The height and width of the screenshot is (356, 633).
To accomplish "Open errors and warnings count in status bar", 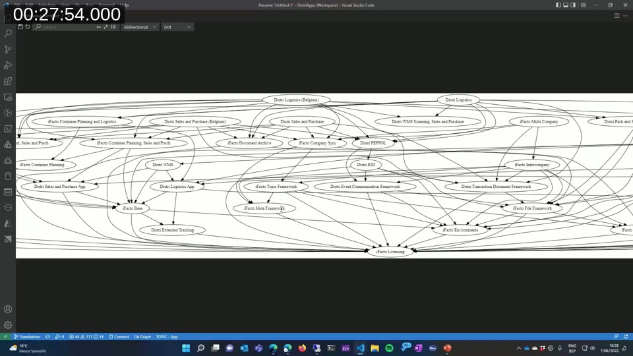I will click(86, 337).
